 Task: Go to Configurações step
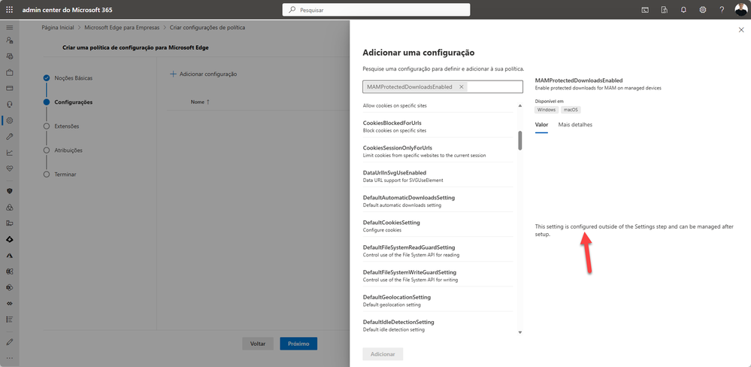[x=73, y=102]
